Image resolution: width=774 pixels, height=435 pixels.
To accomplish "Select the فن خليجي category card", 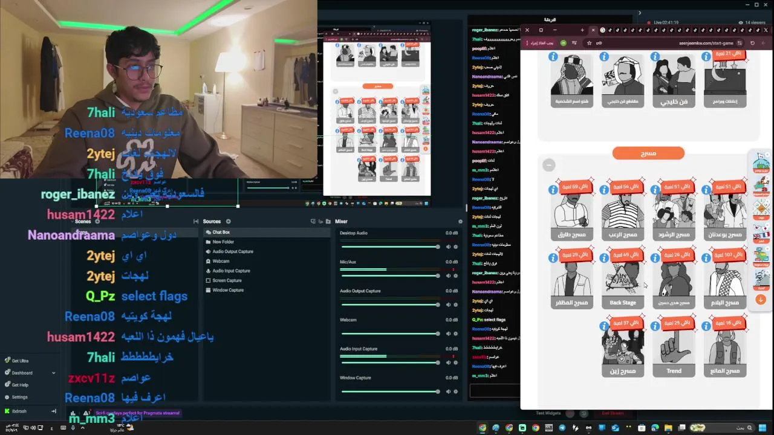I will coord(674,82).
